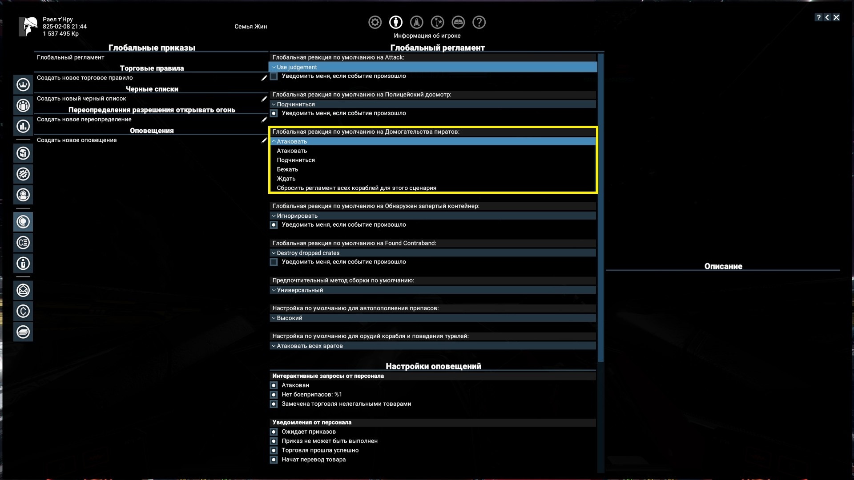Click the player helmet avatar
Screen dimensions: 854x480
click(x=28, y=27)
